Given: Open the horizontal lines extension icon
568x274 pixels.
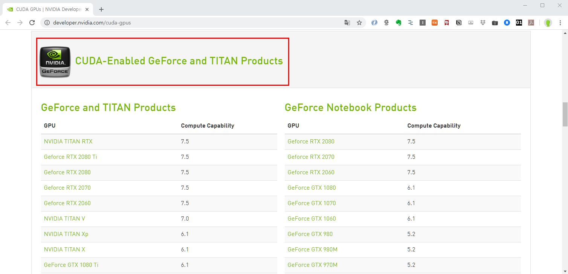Looking at the screenshot, I should (411, 23).
